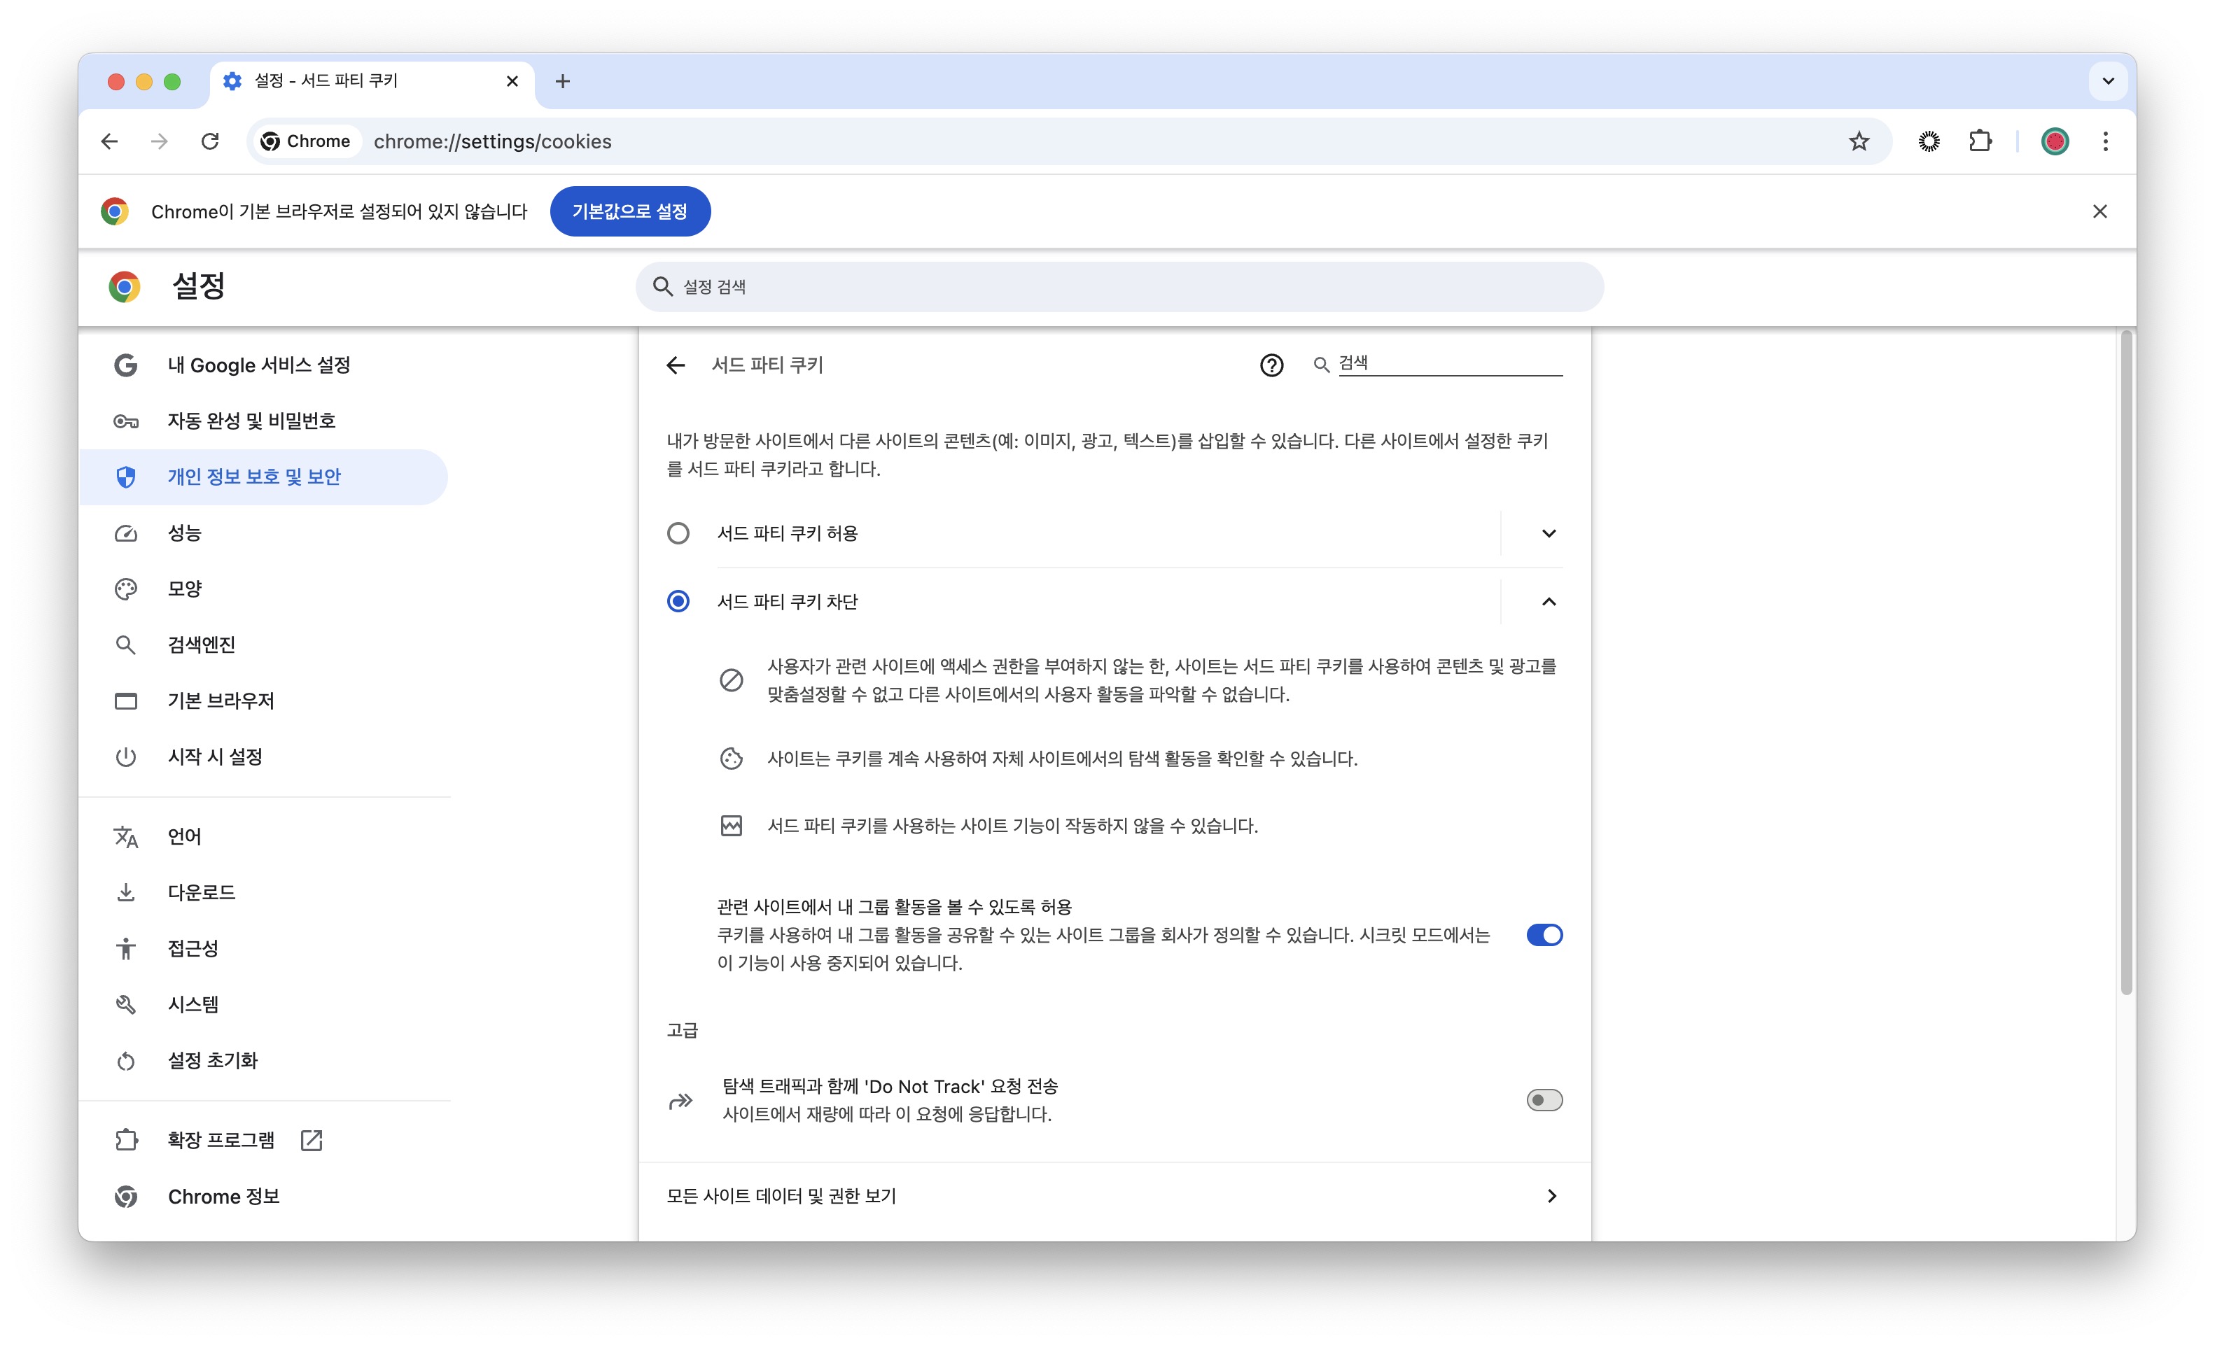This screenshot has width=2215, height=1345.
Task: Select '서드 파티 쿠키 차단' radio button
Action: 678,601
